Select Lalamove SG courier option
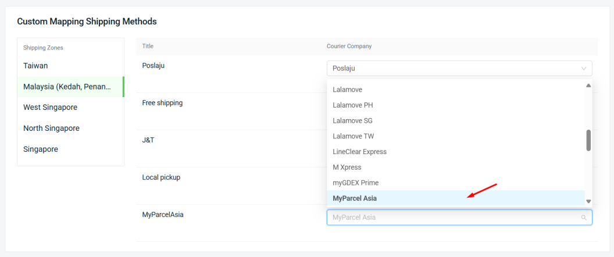The height and width of the screenshot is (257, 614). coord(353,120)
